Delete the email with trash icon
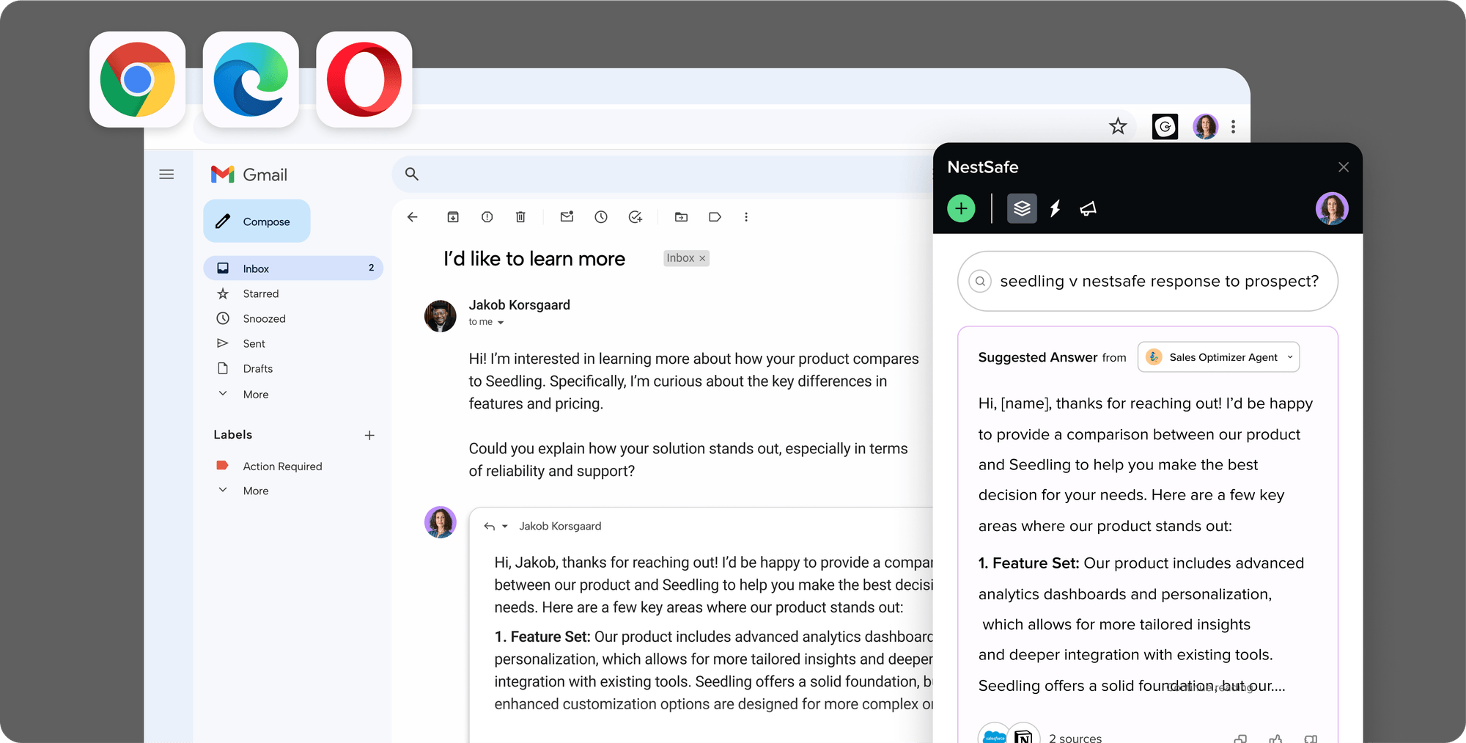Viewport: 1466px width, 743px height. (520, 217)
